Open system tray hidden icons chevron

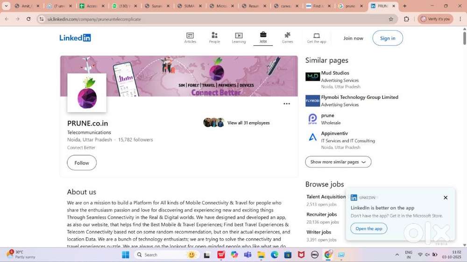point(397,255)
